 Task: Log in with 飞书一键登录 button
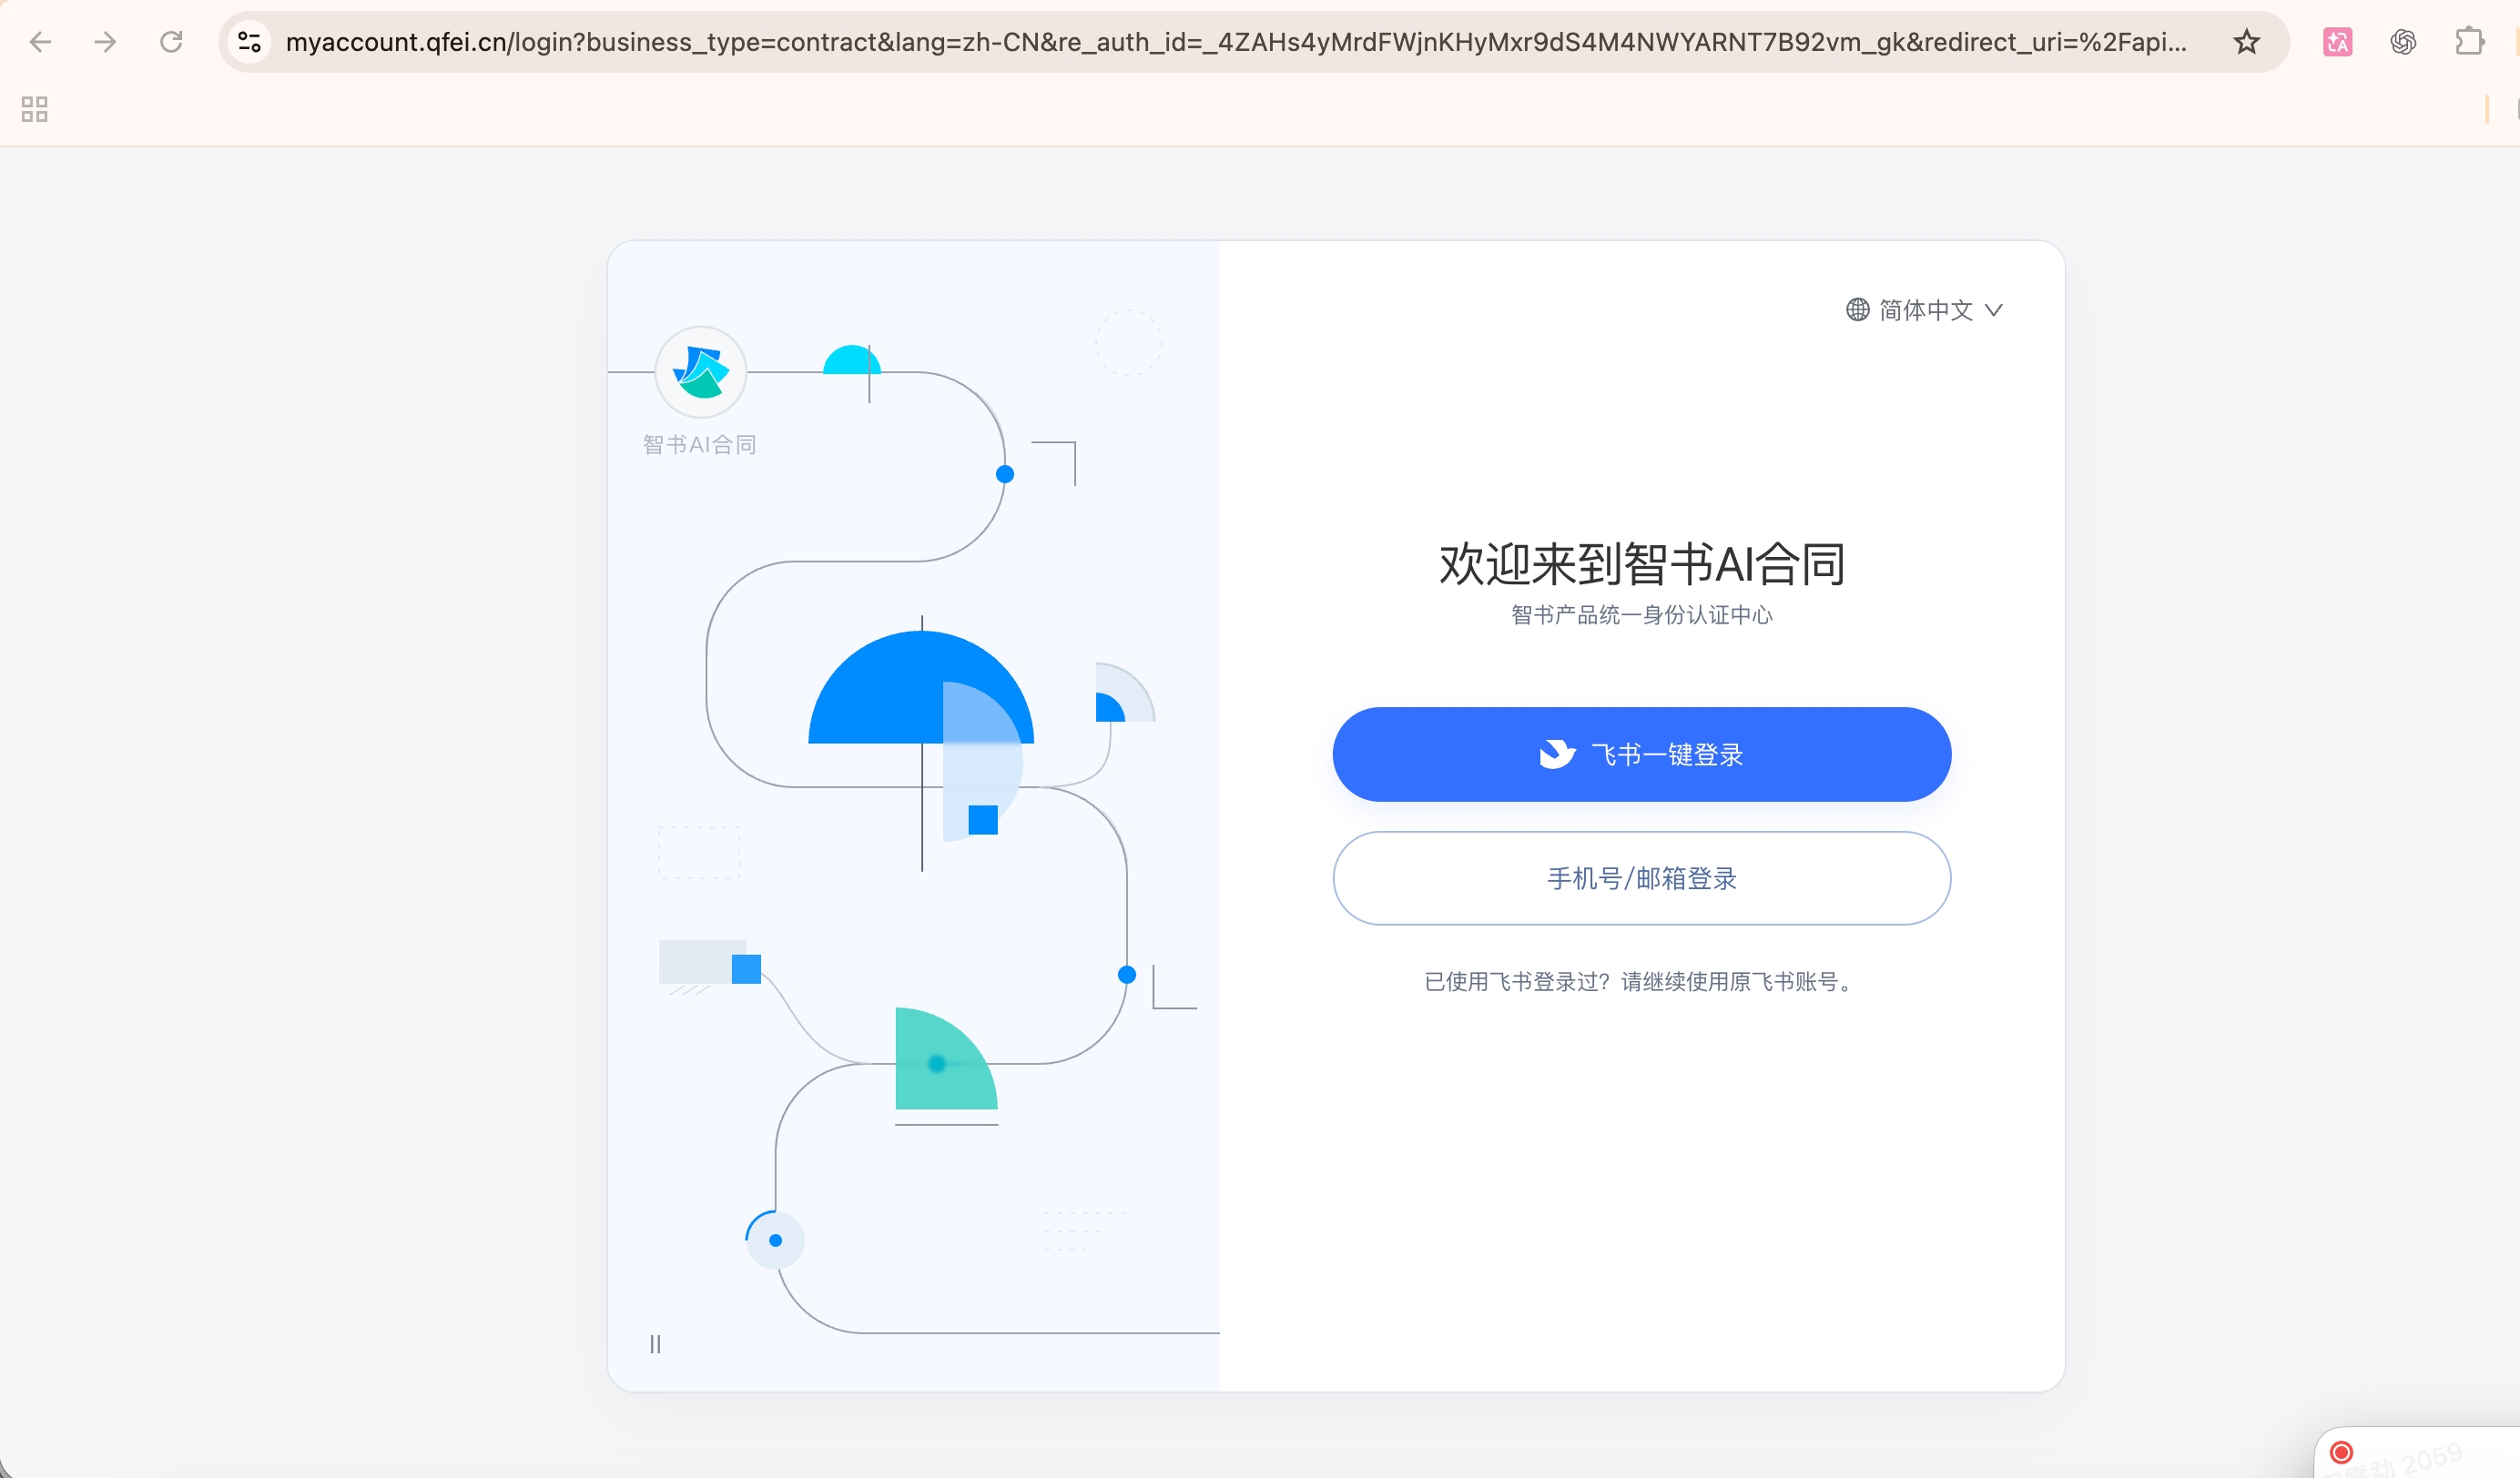coord(1641,754)
